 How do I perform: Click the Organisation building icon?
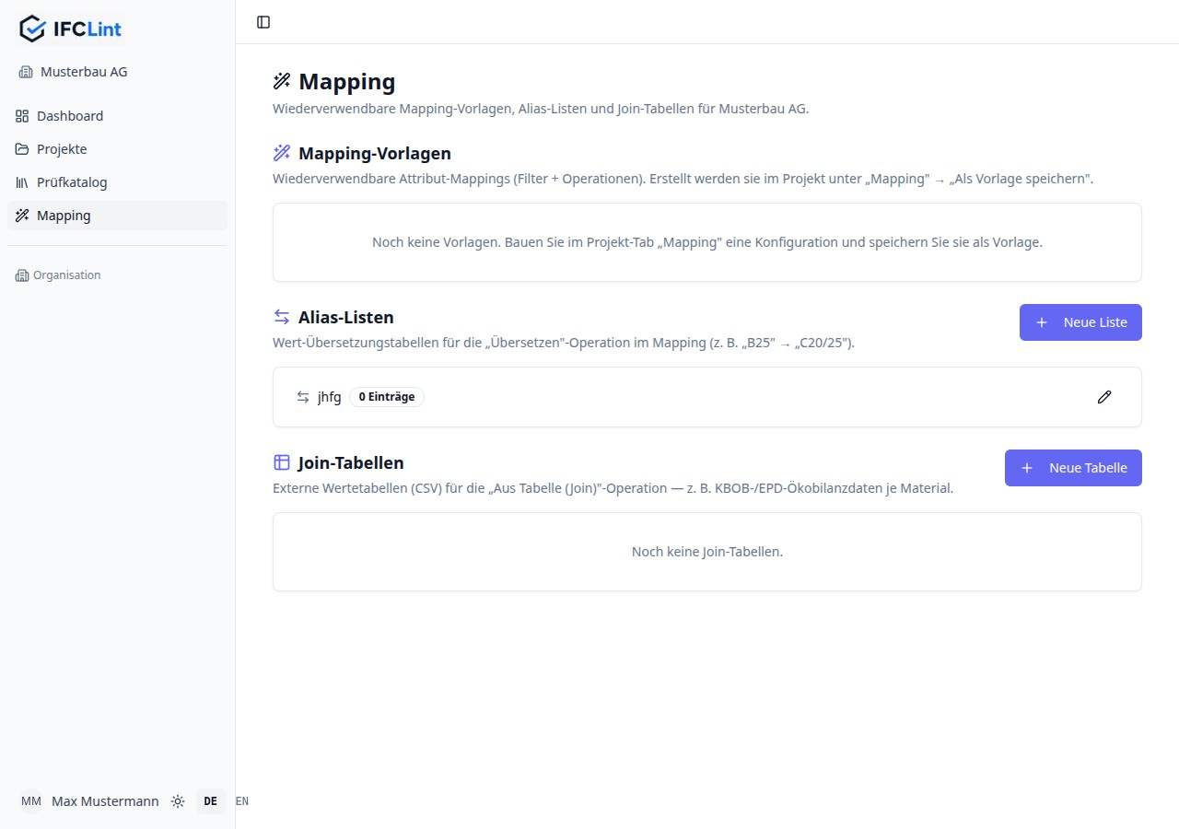[22, 275]
